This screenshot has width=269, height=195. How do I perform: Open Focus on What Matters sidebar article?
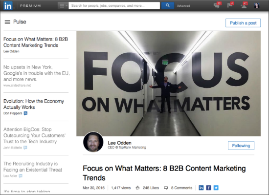coord(36,42)
